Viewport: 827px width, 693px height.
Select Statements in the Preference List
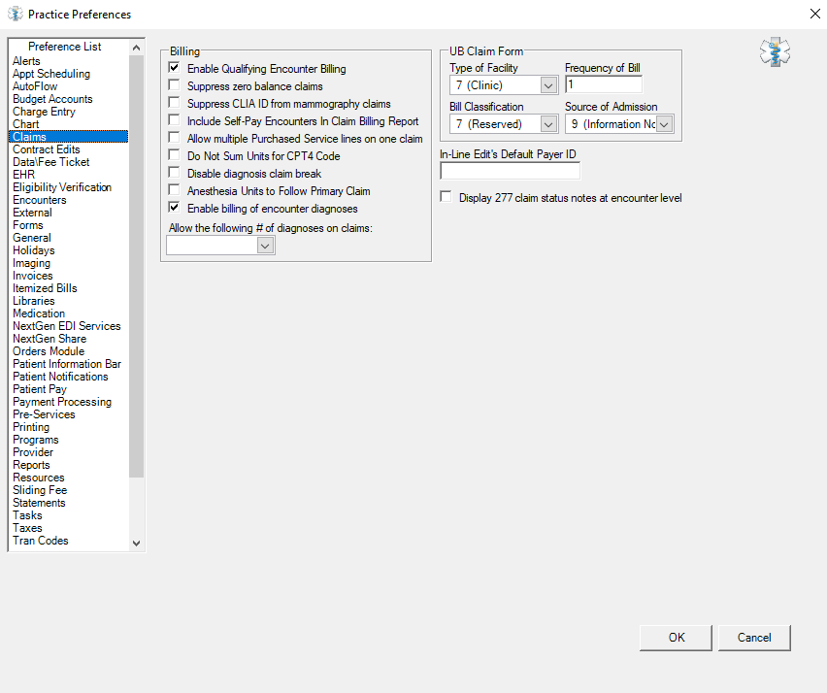coord(39,503)
